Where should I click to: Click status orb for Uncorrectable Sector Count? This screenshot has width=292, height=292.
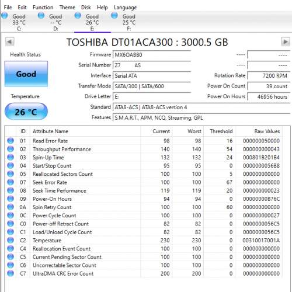11,265
